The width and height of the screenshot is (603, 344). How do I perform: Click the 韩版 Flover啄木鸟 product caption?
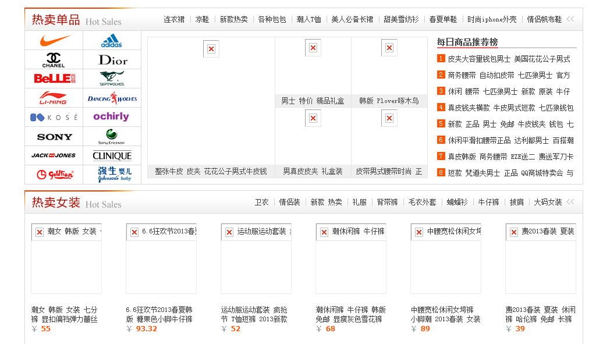pos(389,101)
